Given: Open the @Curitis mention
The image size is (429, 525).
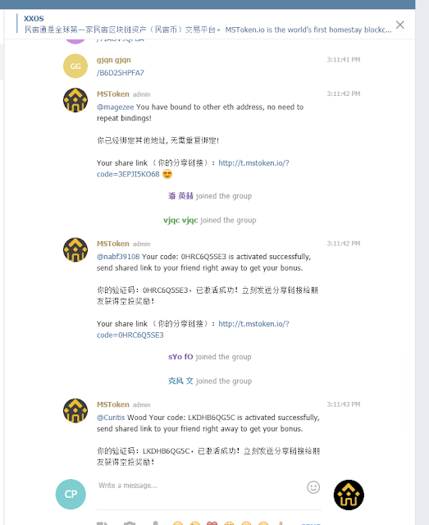Looking at the screenshot, I should coord(111,418).
